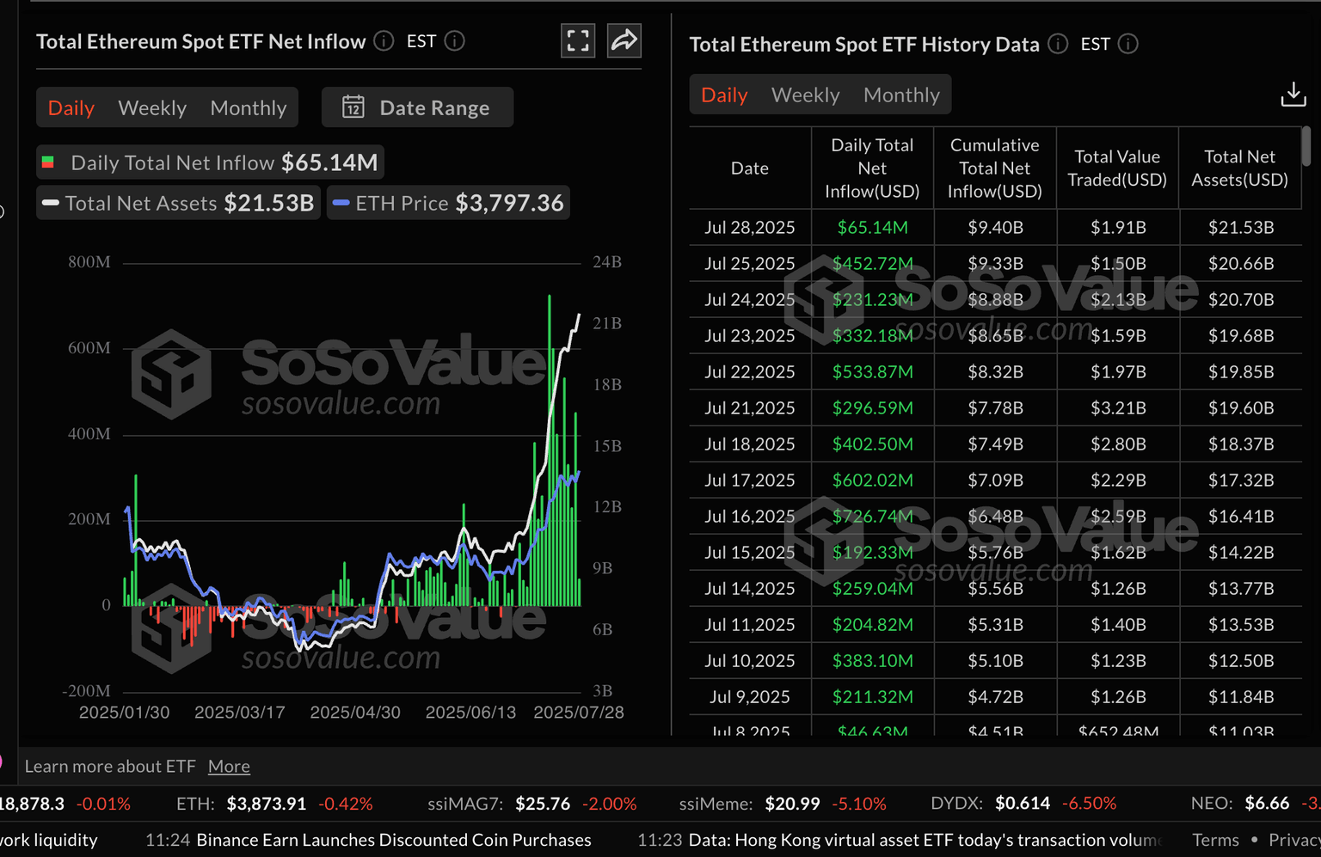
Task: Click the Terms link in footer
Action: coord(1215,840)
